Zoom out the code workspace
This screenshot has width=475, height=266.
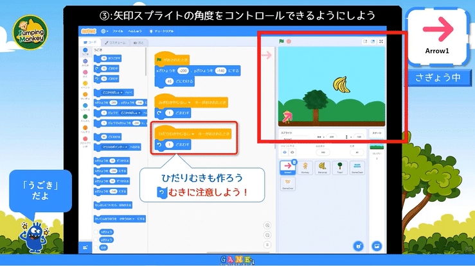pyautogui.click(x=267, y=235)
